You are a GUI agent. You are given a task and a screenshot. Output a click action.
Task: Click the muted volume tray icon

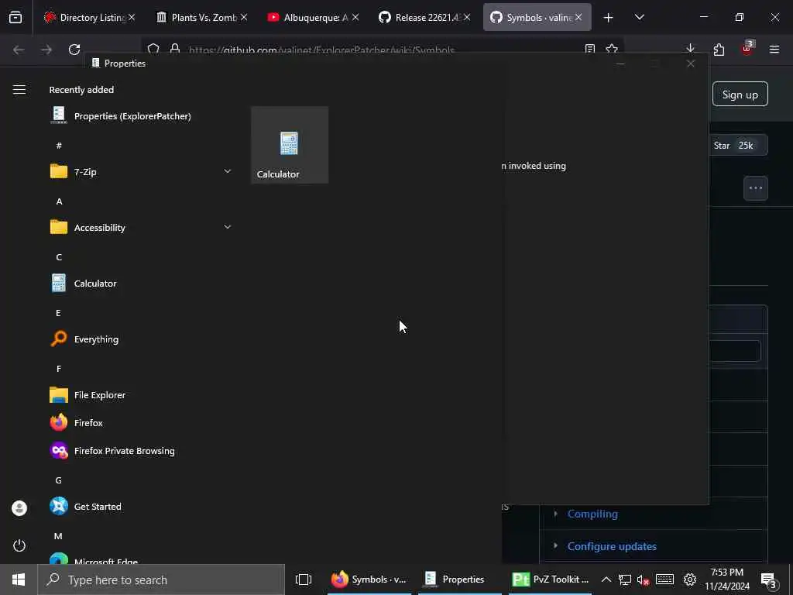coord(644,580)
